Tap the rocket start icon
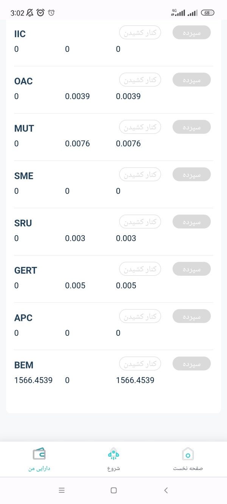Screen dimensions: 227x504 point(113,453)
